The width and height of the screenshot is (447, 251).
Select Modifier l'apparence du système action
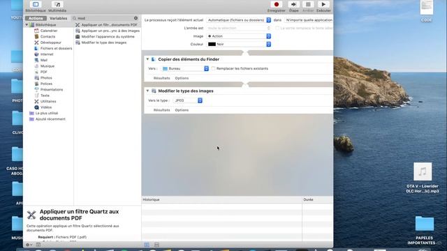click(108, 37)
